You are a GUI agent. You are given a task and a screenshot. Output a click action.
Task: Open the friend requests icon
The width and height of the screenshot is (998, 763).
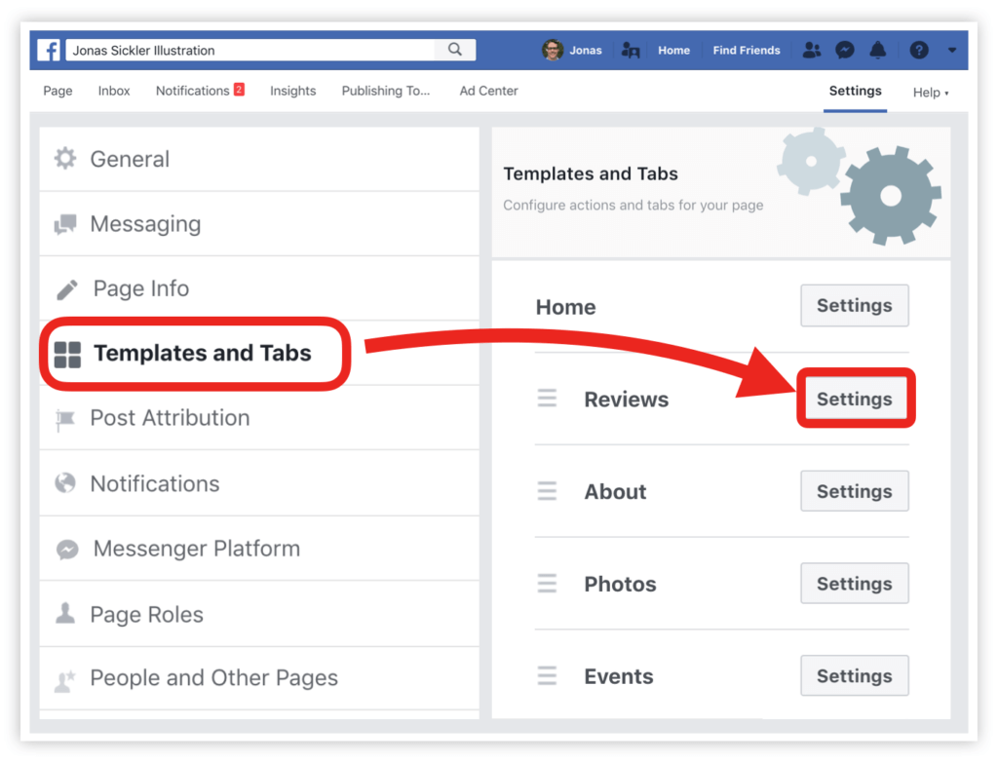[x=812, y=51]
